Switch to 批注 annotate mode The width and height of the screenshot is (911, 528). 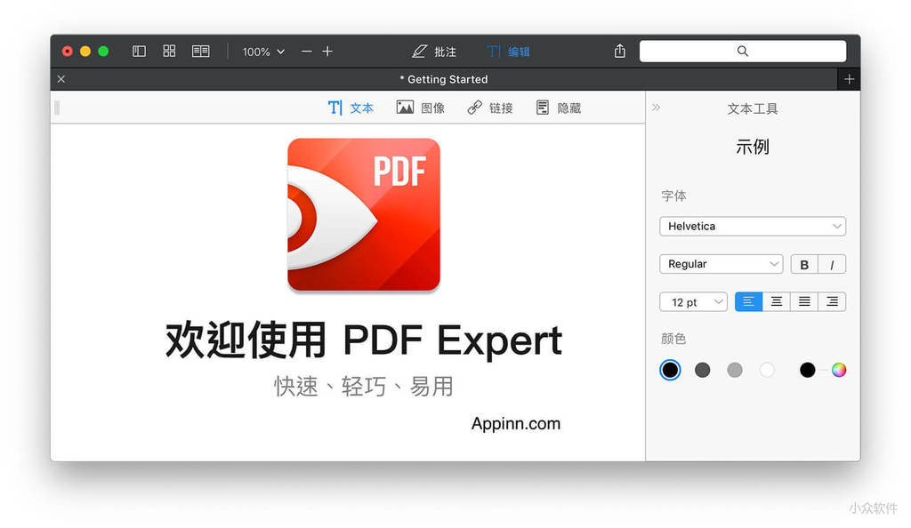click(434, 52)
